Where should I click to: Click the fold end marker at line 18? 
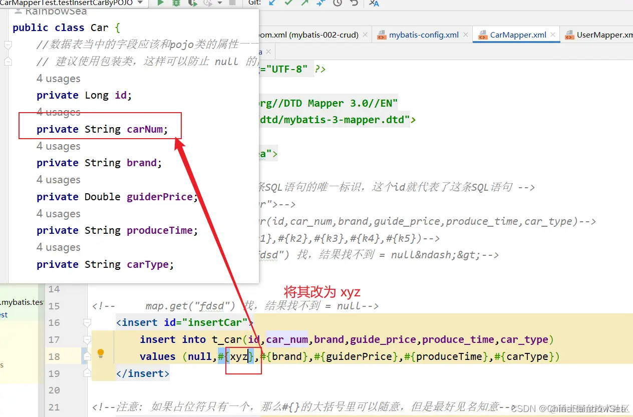point(87,356)
